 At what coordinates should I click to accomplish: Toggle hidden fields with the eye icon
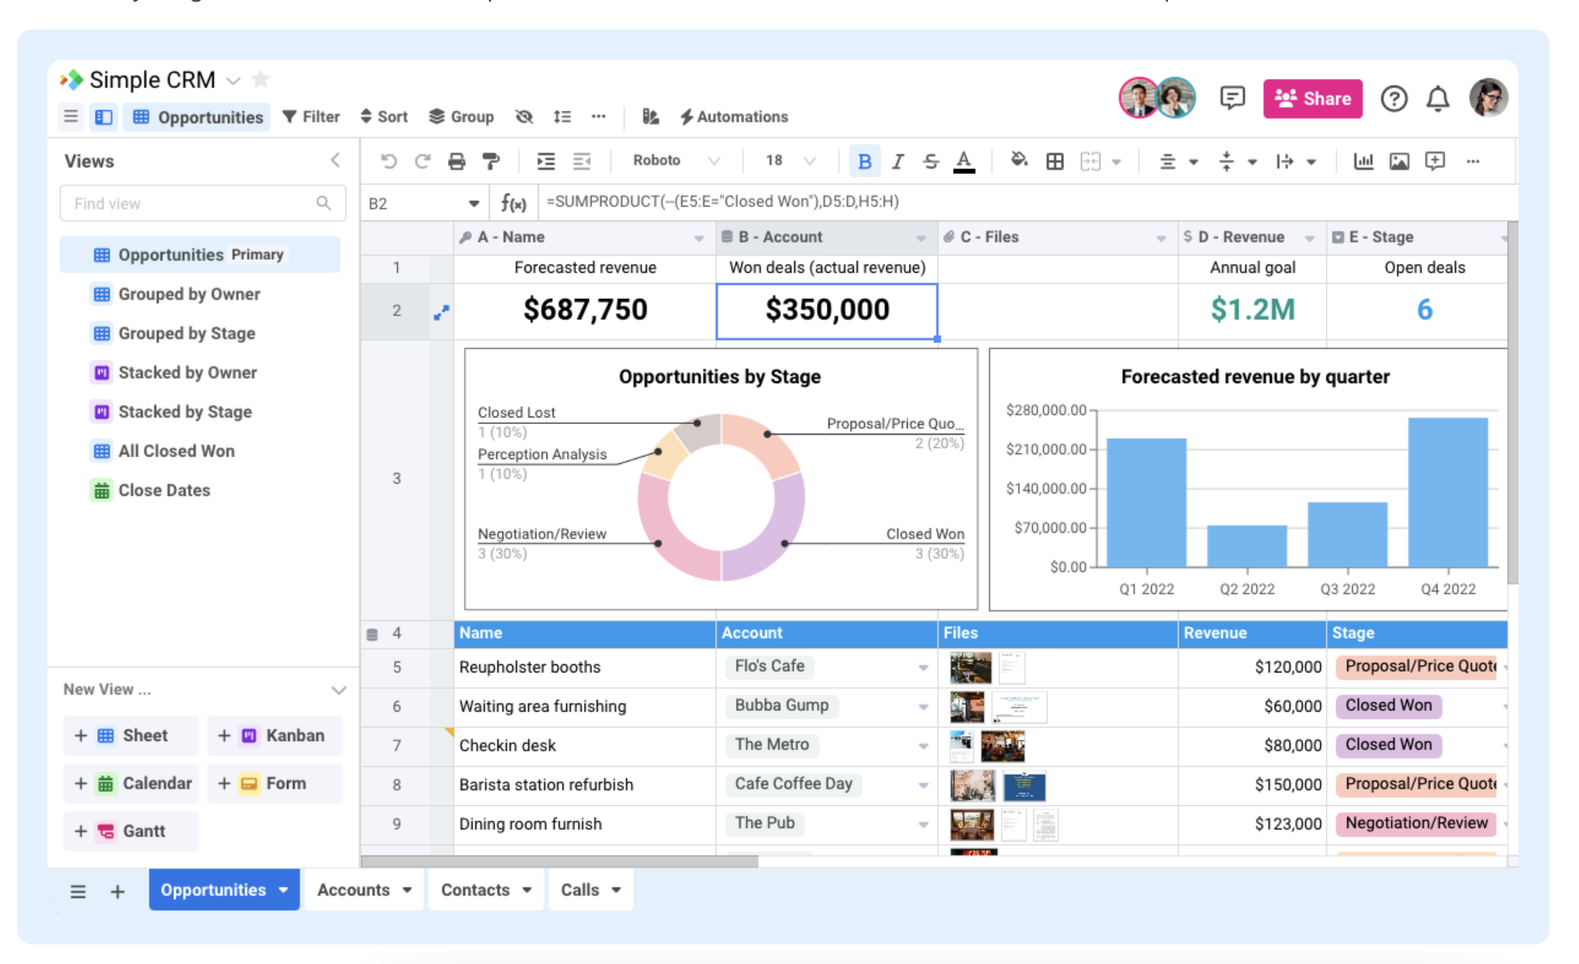tap(523, 116)
